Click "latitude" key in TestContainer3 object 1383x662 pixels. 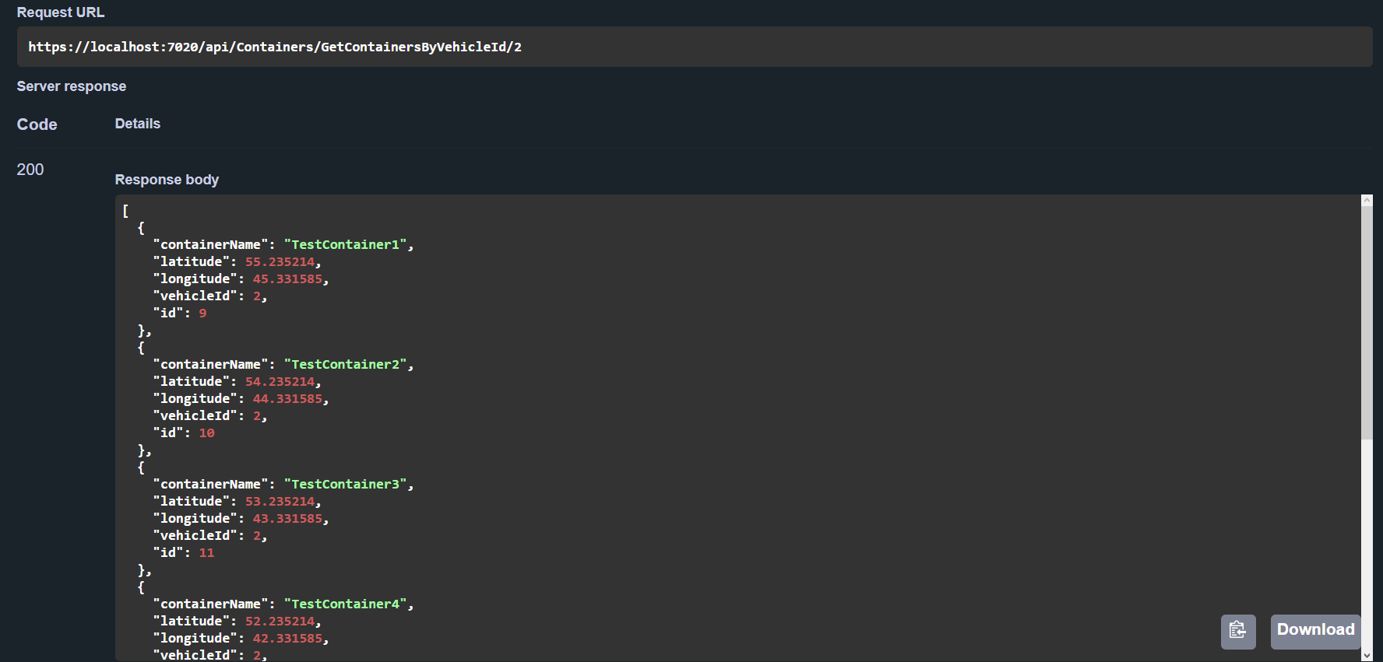[191, 501]
